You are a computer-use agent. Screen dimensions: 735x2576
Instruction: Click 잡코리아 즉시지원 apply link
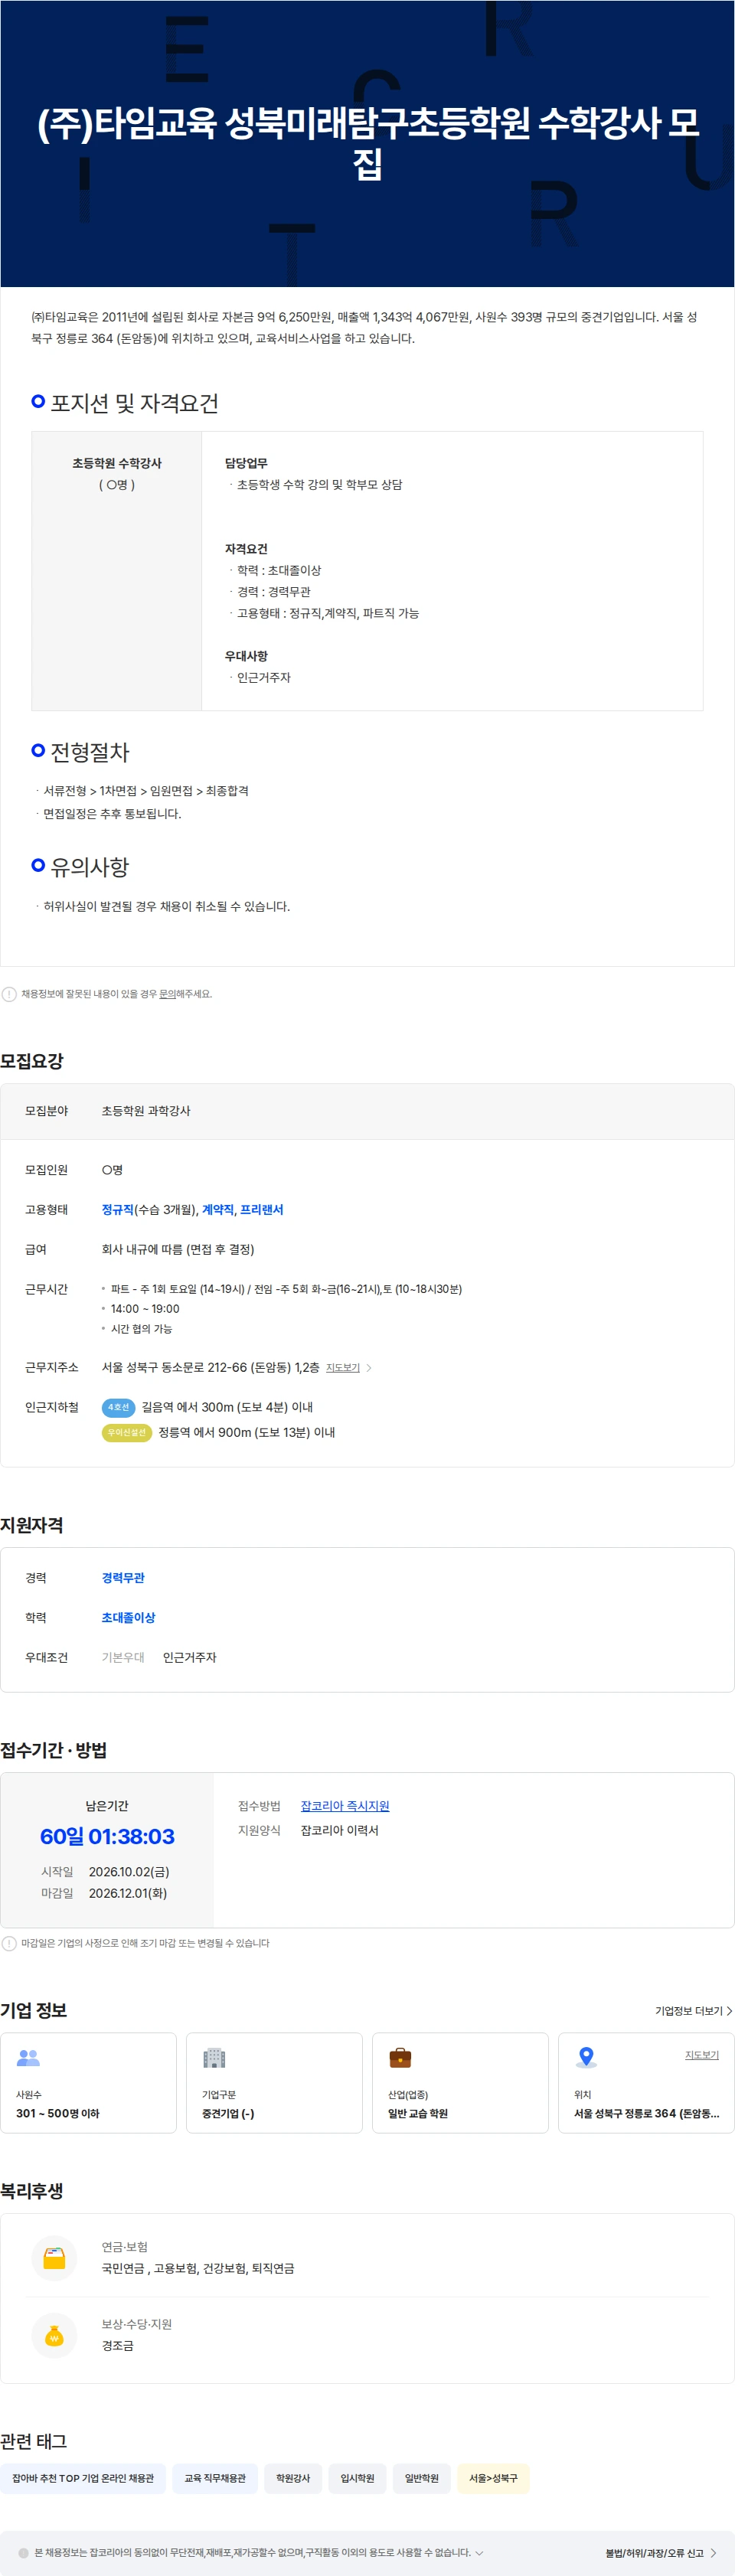345,1806
